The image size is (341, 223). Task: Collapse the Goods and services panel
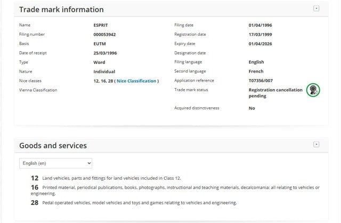316,144
